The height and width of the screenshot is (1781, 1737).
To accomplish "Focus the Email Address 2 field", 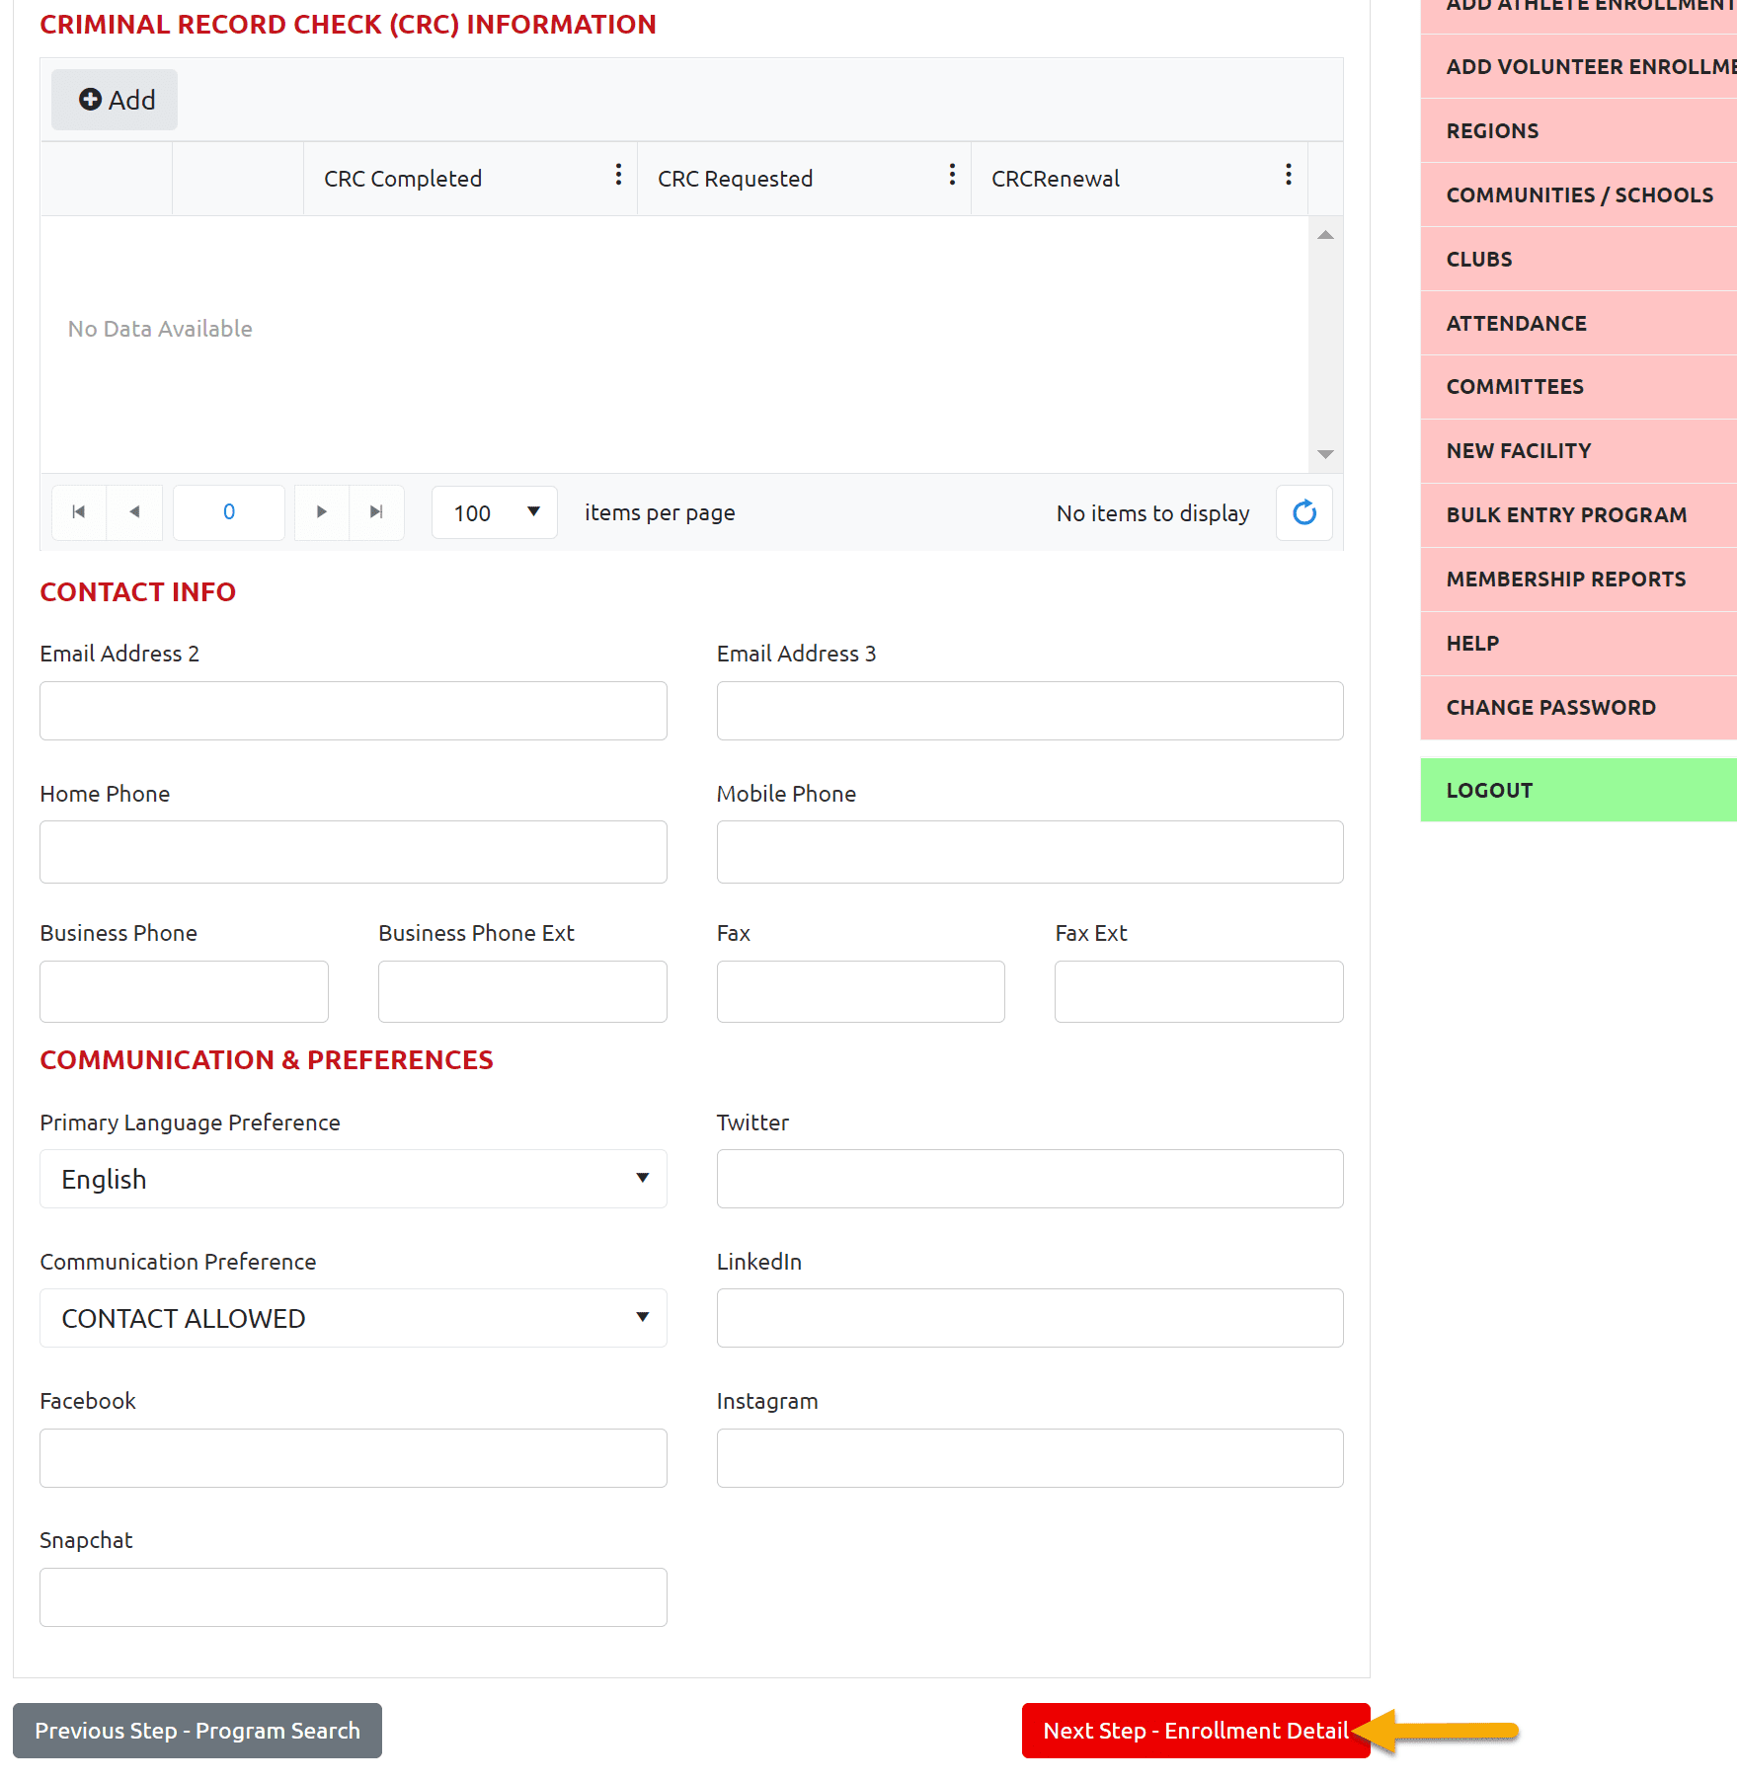I will pos(354,711).
